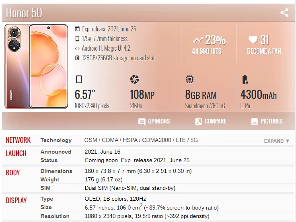The height and width of the screenshot is (222, 296).
Task: Click '175g, 7.7mm thickness' text
Action: click(105, 39)
